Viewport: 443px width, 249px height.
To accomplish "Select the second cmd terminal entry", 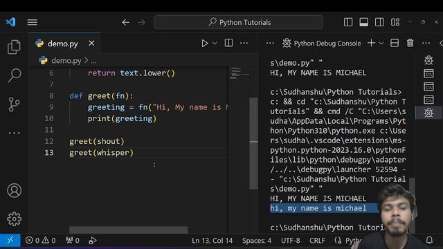I will pos(428,86).
